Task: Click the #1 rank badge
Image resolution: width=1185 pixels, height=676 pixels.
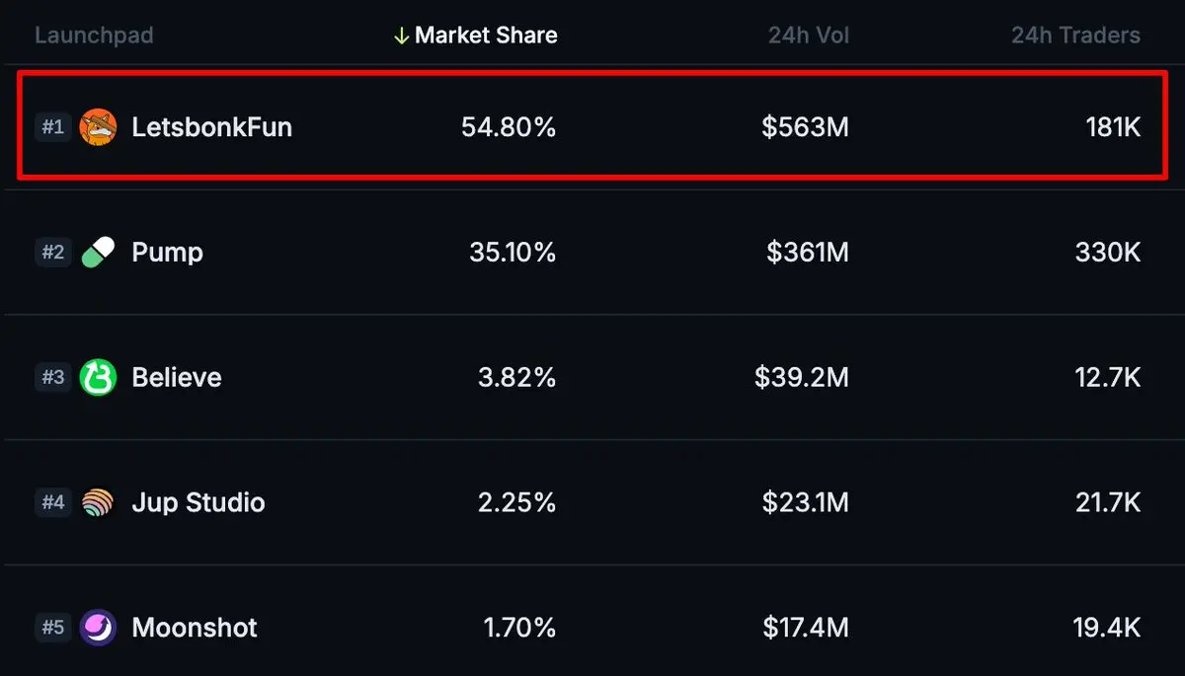Action: pos(53,126)
